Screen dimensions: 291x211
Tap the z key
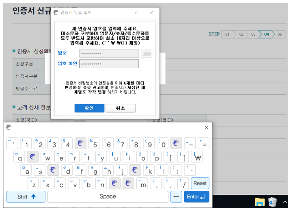33,183
